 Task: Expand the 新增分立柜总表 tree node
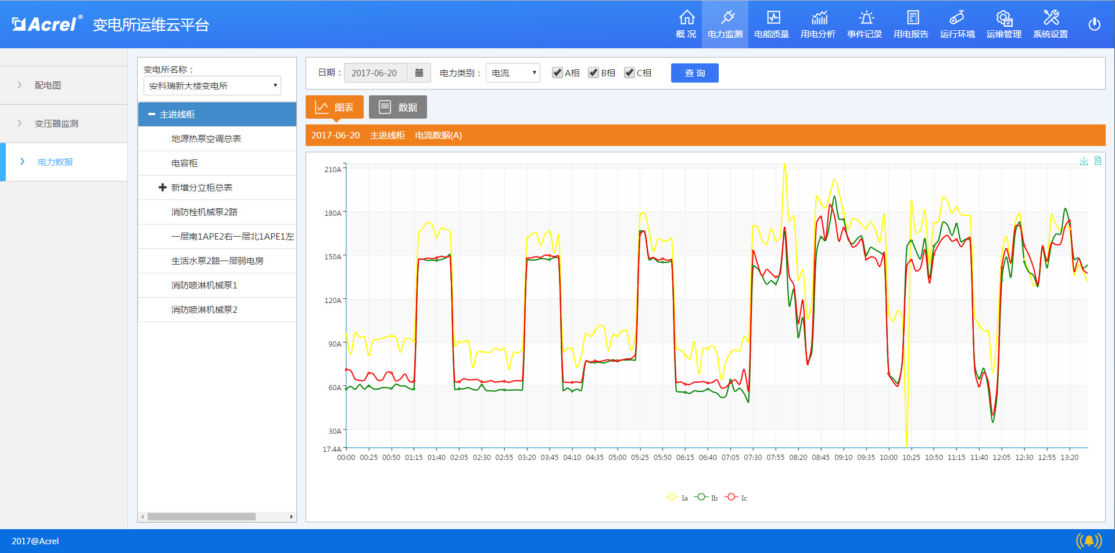163,187
